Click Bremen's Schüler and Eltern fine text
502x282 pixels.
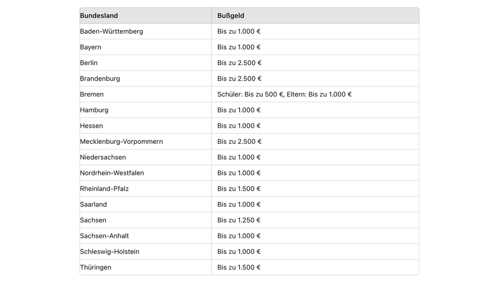click(284, 94)
